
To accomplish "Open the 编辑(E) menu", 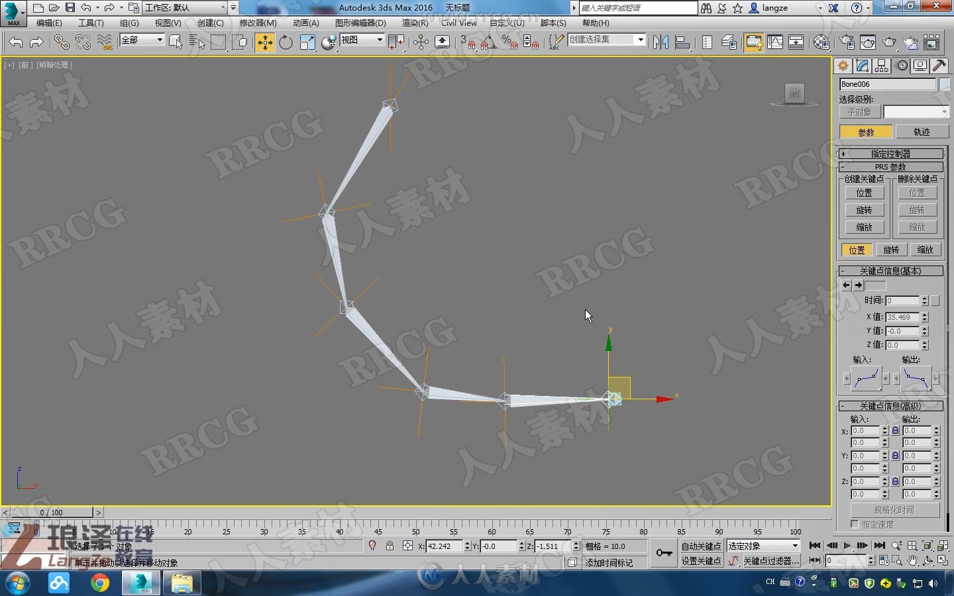I will click(49, 23).
